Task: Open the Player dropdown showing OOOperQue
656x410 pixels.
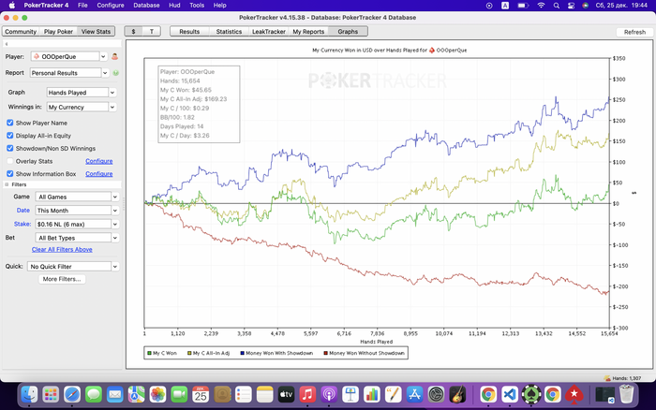Action: (69, 56)
